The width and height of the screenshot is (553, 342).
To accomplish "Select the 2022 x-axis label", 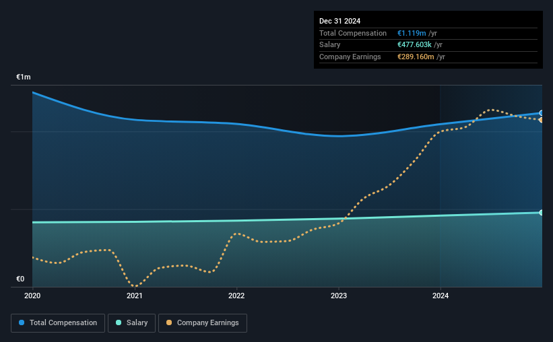I will [x=236, y=296].
